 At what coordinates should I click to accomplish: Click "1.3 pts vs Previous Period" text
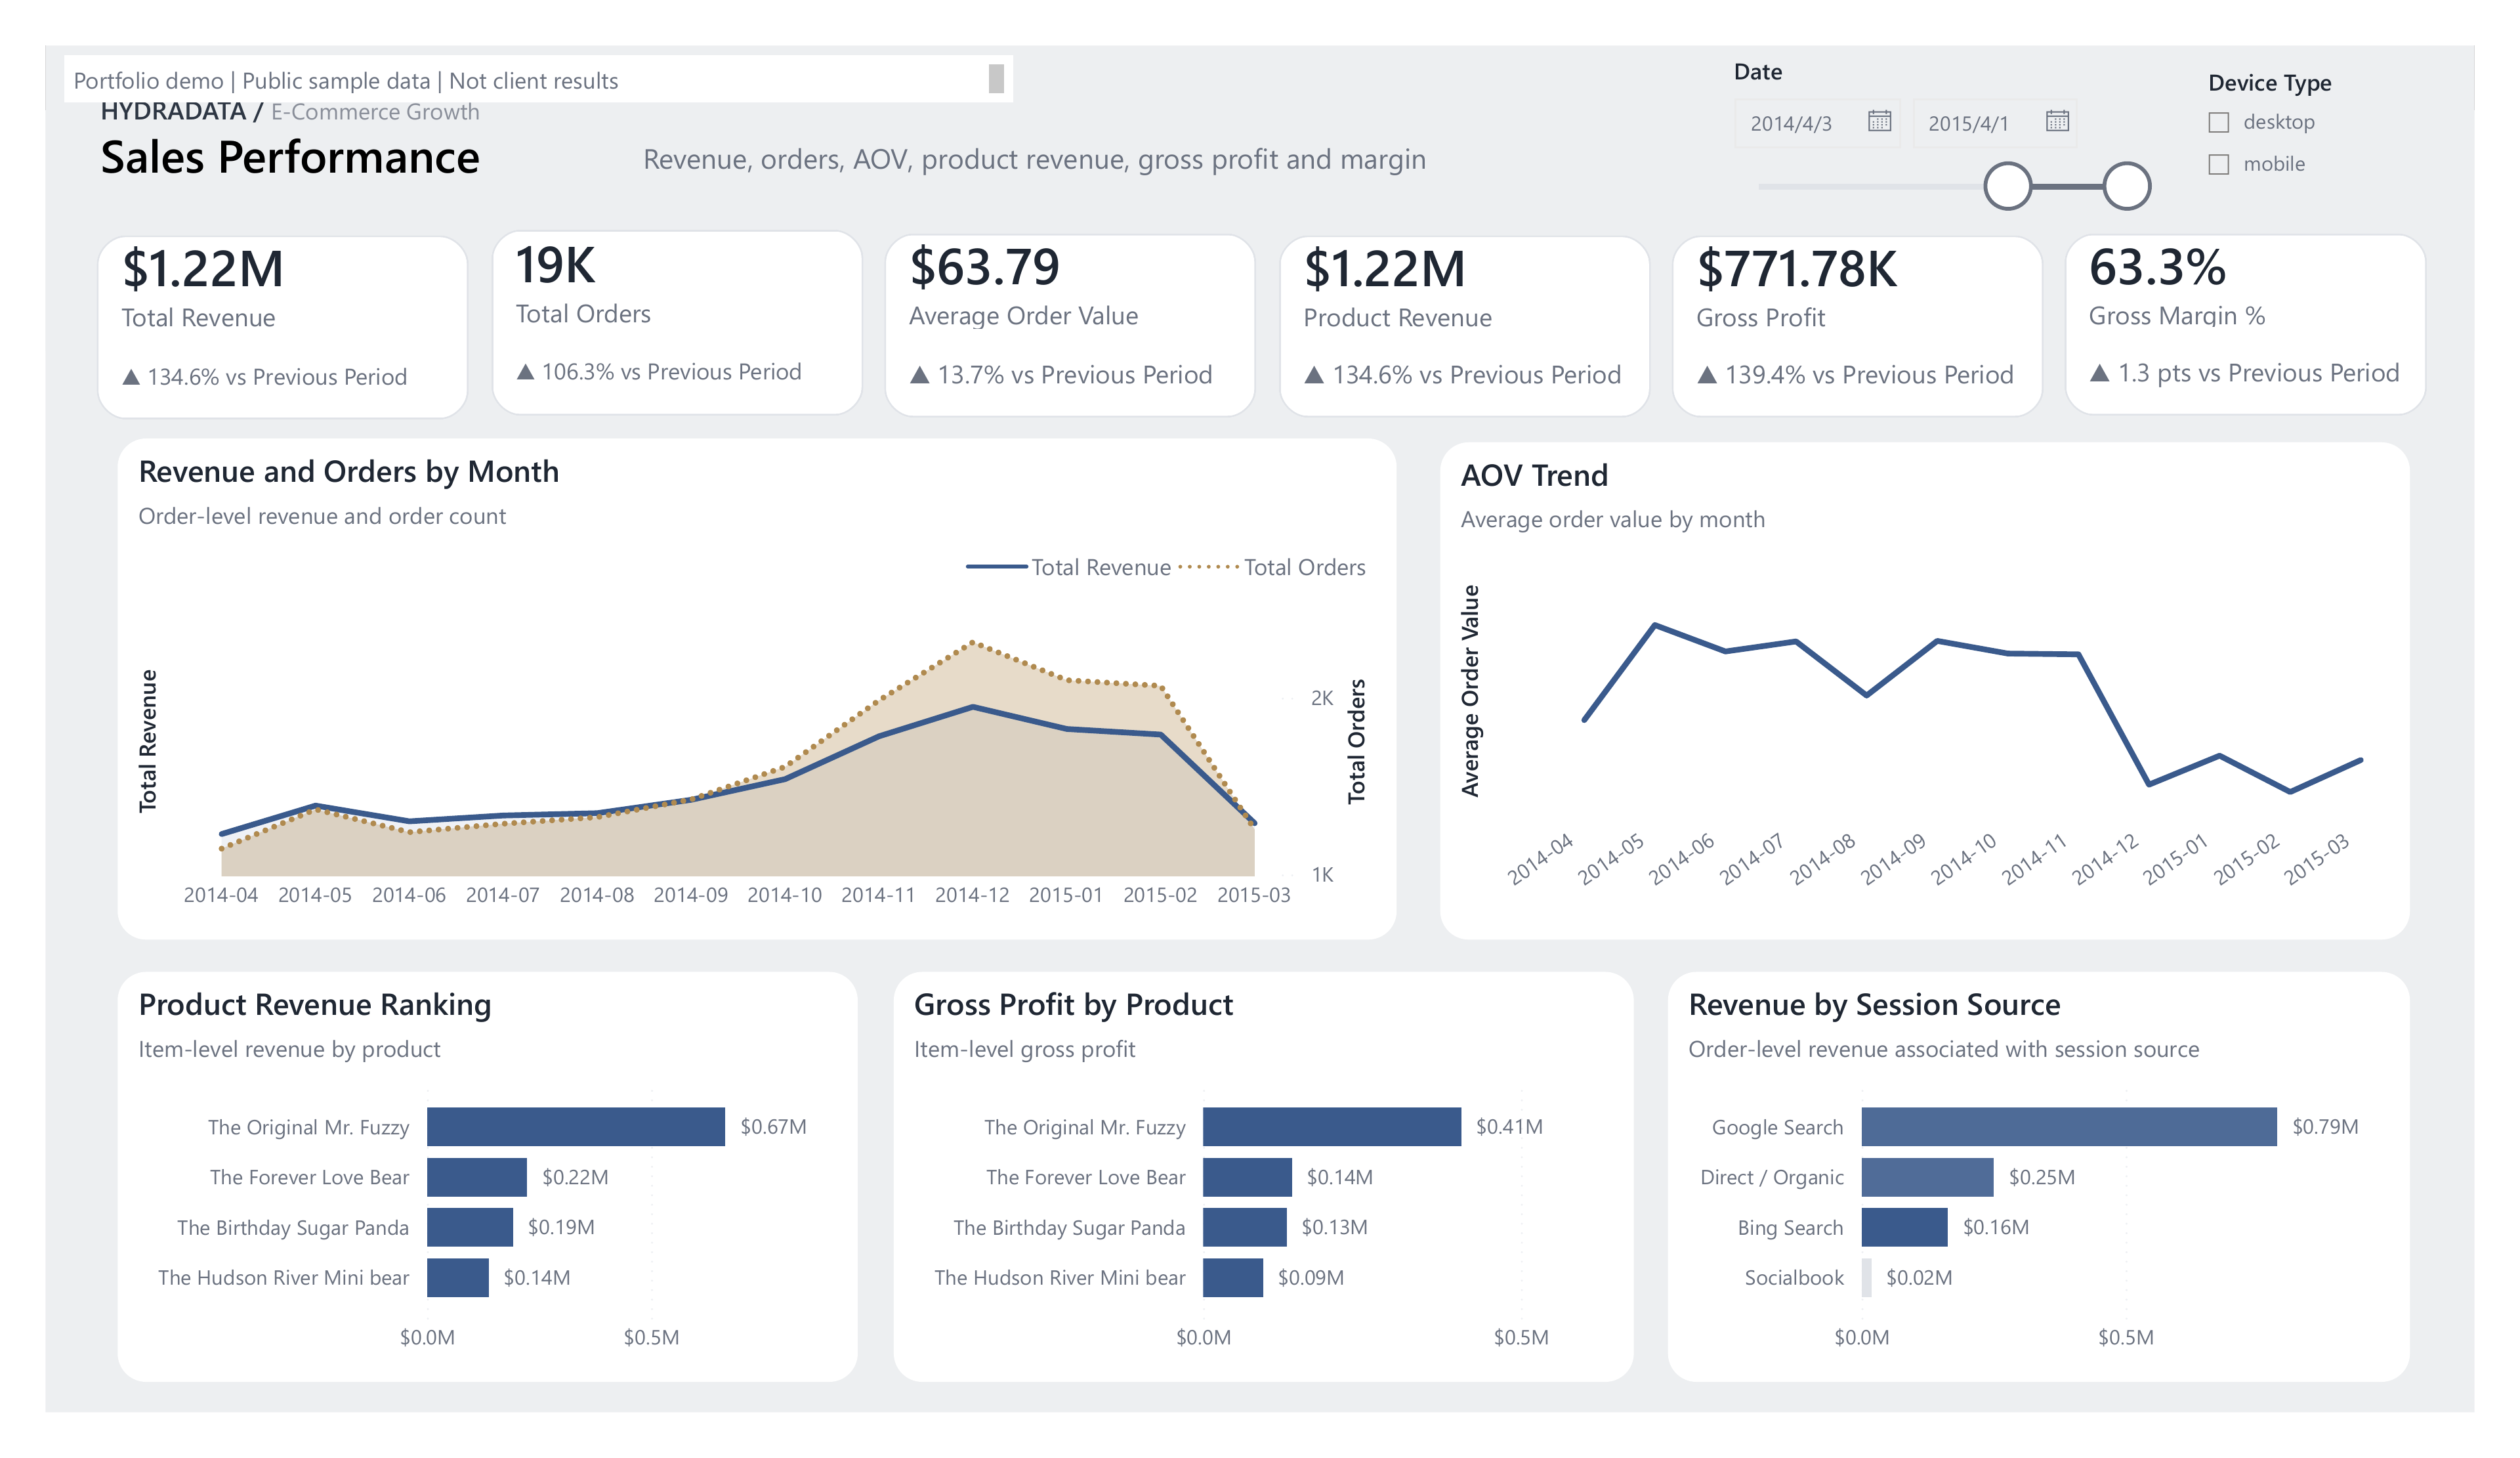click(2258, 373)
